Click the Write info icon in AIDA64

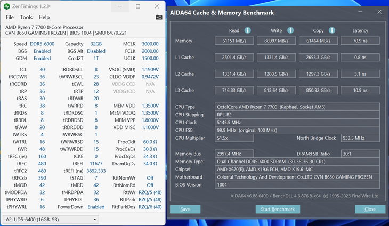tap(290, 30)
